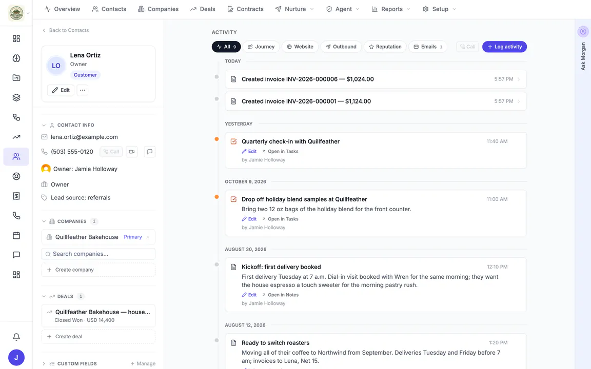
Task: Select the Reputation activity tab
Action: pos(385,47)
